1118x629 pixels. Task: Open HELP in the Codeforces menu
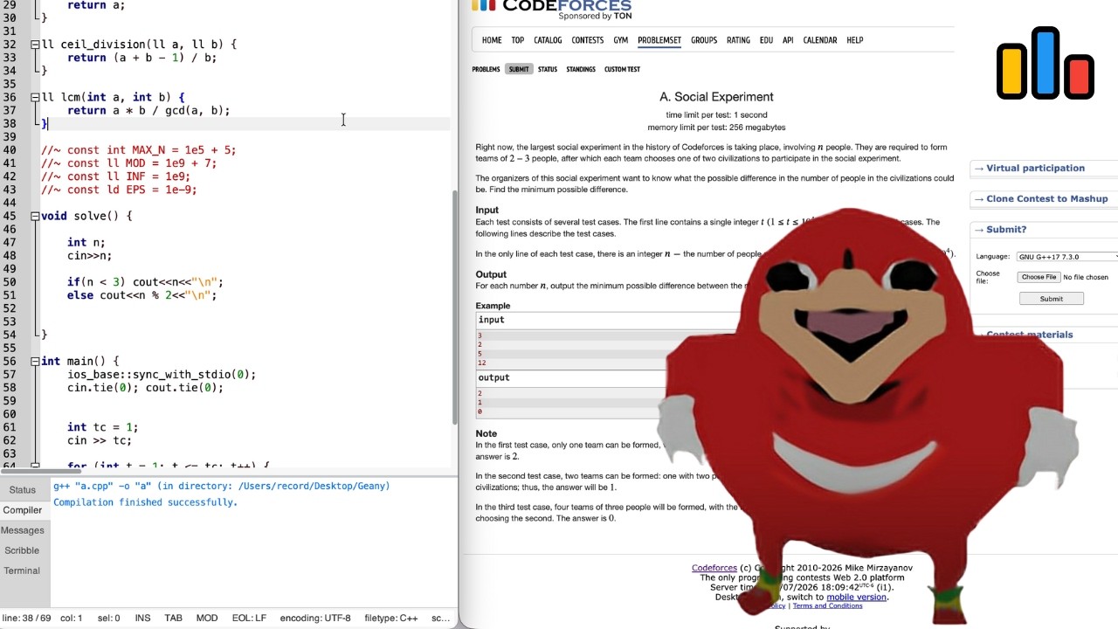[x=855, y=40]
